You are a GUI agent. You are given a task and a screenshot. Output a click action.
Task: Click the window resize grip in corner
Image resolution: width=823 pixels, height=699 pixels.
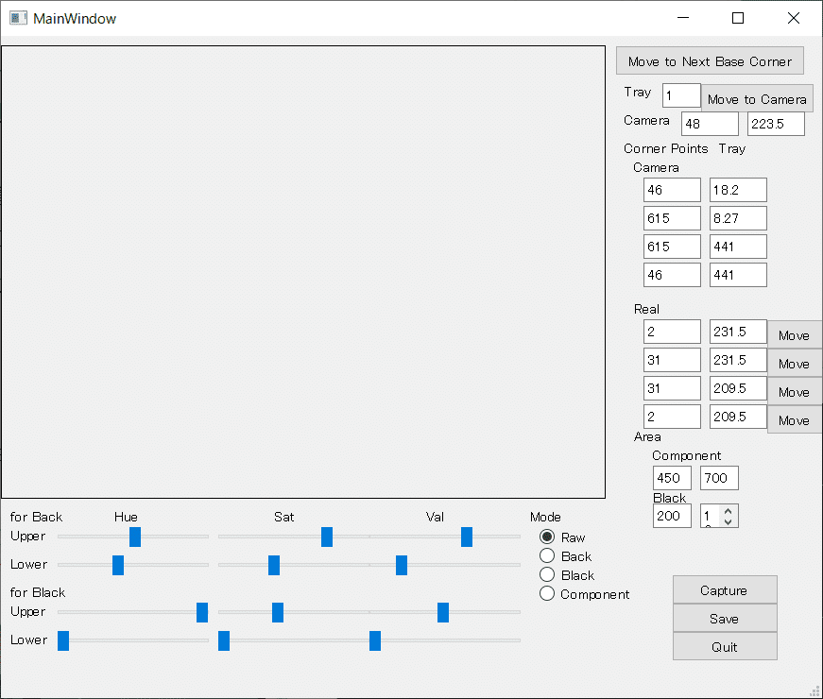tap(815, 691)
